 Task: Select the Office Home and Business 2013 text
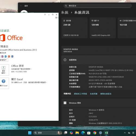(18, 50)
